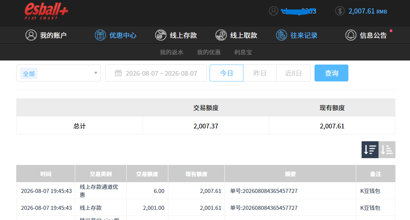Click the table's 现有额度 column header

coord(196,174)
